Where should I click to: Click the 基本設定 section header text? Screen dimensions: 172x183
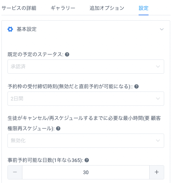[x=27, y=29]
